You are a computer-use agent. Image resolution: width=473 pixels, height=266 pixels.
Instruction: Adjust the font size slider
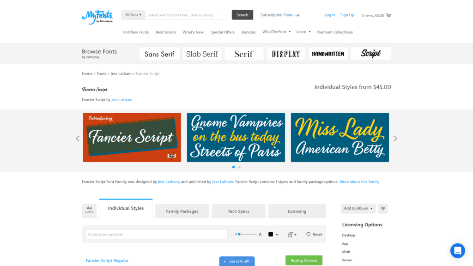pyautogui.click(x=247, y=234)
